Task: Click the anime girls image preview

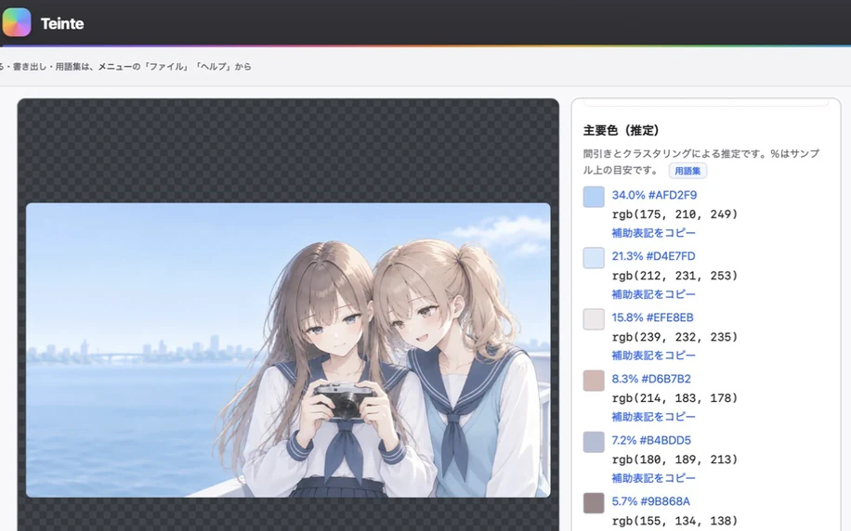Action: point(288,350)
